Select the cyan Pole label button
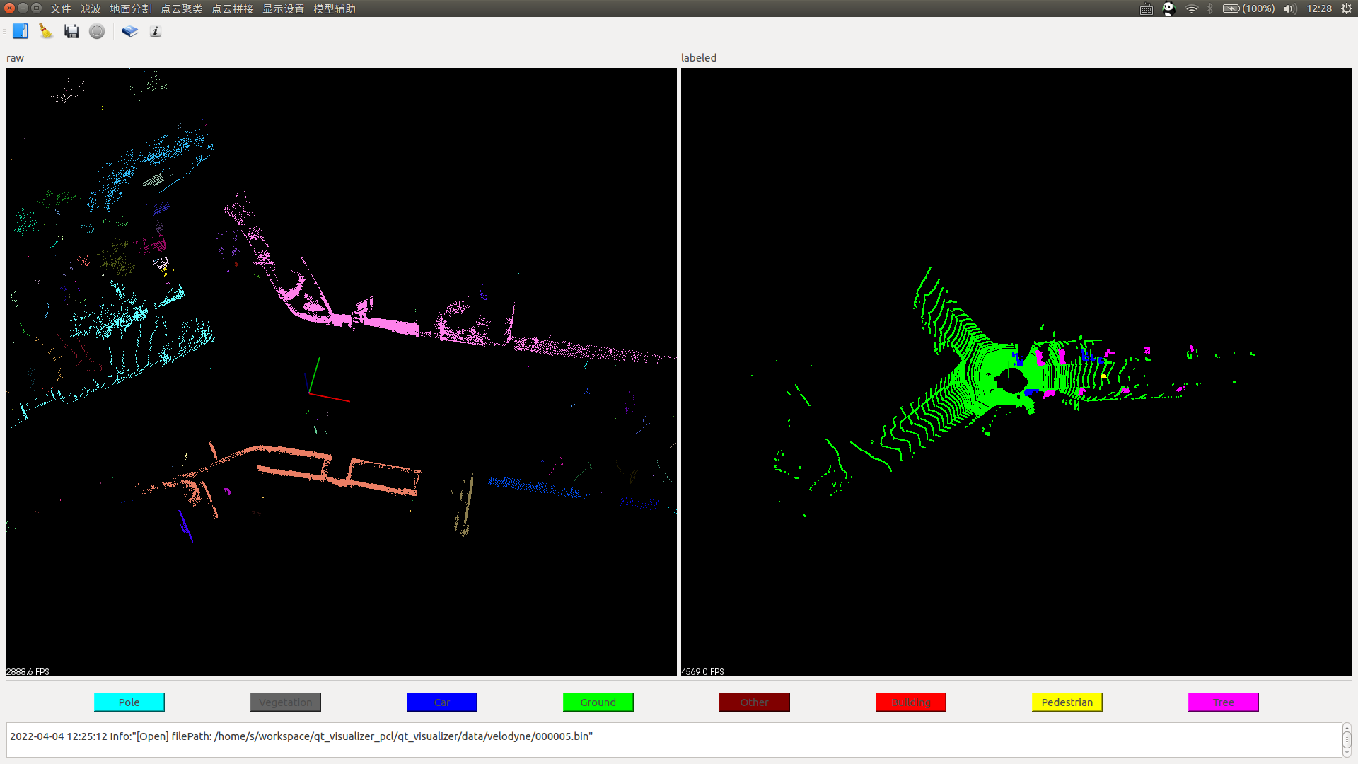The height and width of the screenshot is (764, 1358). click(129, 702)
